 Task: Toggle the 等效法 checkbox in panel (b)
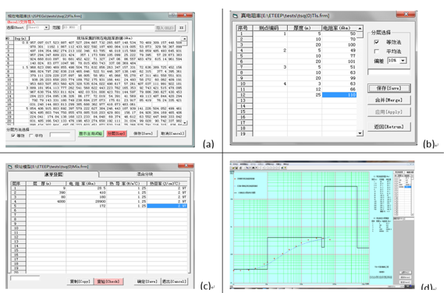pos(377,42)
